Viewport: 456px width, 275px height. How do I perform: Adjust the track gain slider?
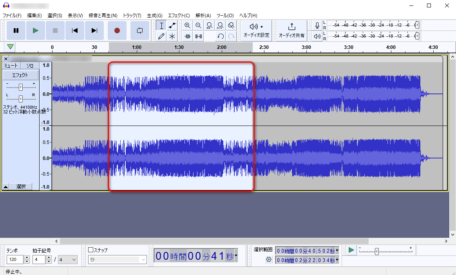tap(21, 87)
